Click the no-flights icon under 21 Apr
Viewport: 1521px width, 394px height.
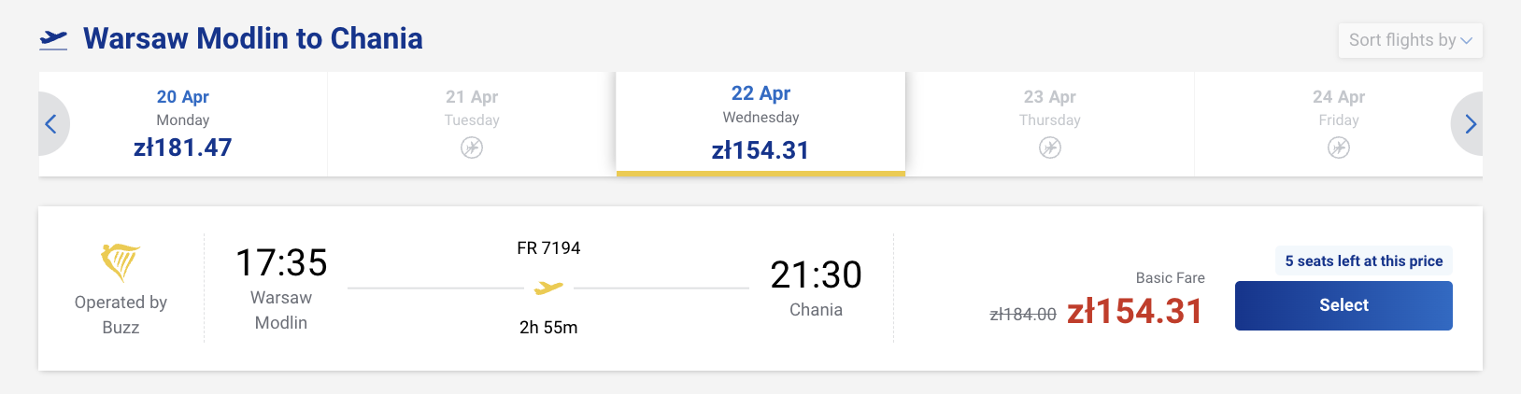point(472,148)
